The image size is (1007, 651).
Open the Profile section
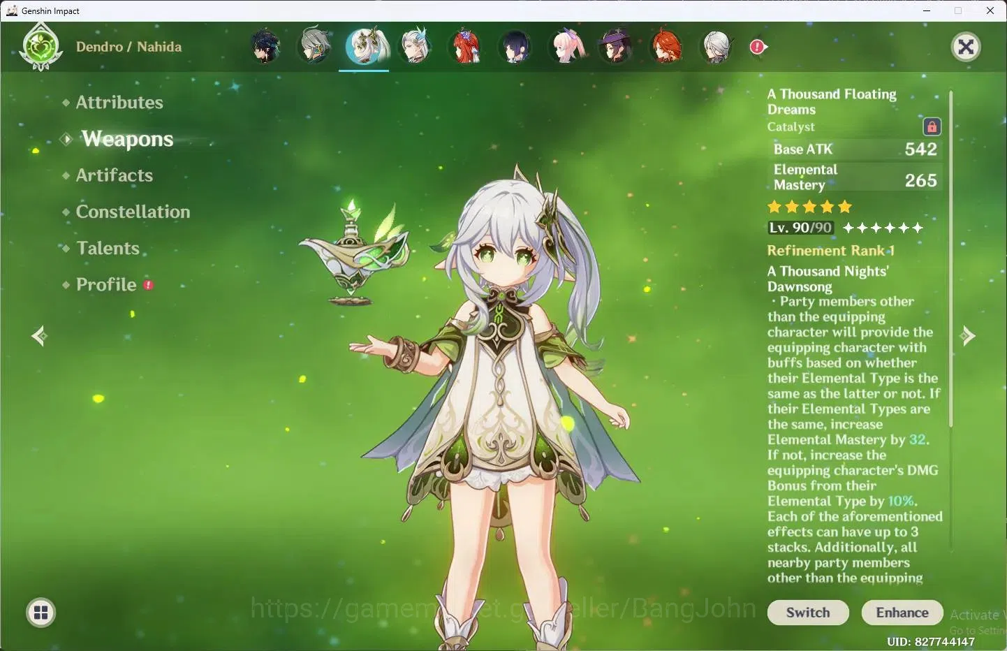(106, 284)
